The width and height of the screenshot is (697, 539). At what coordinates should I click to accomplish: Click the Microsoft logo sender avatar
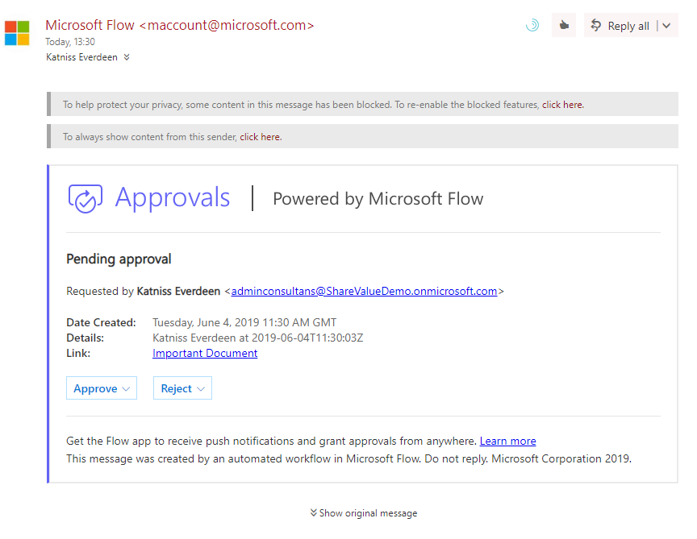17,33
